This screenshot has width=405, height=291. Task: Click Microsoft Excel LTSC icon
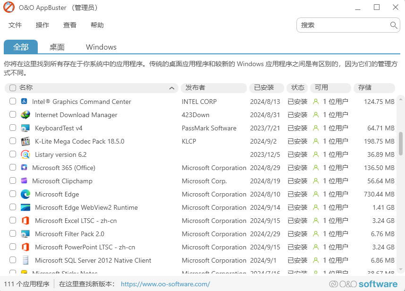pos(25,221)
